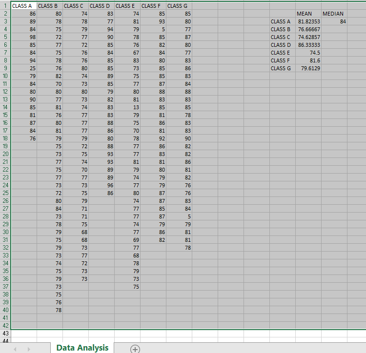This screenshot has width=366, height=353.
Task: Select the CLASS C column header cell
Action: coord(76,6)
